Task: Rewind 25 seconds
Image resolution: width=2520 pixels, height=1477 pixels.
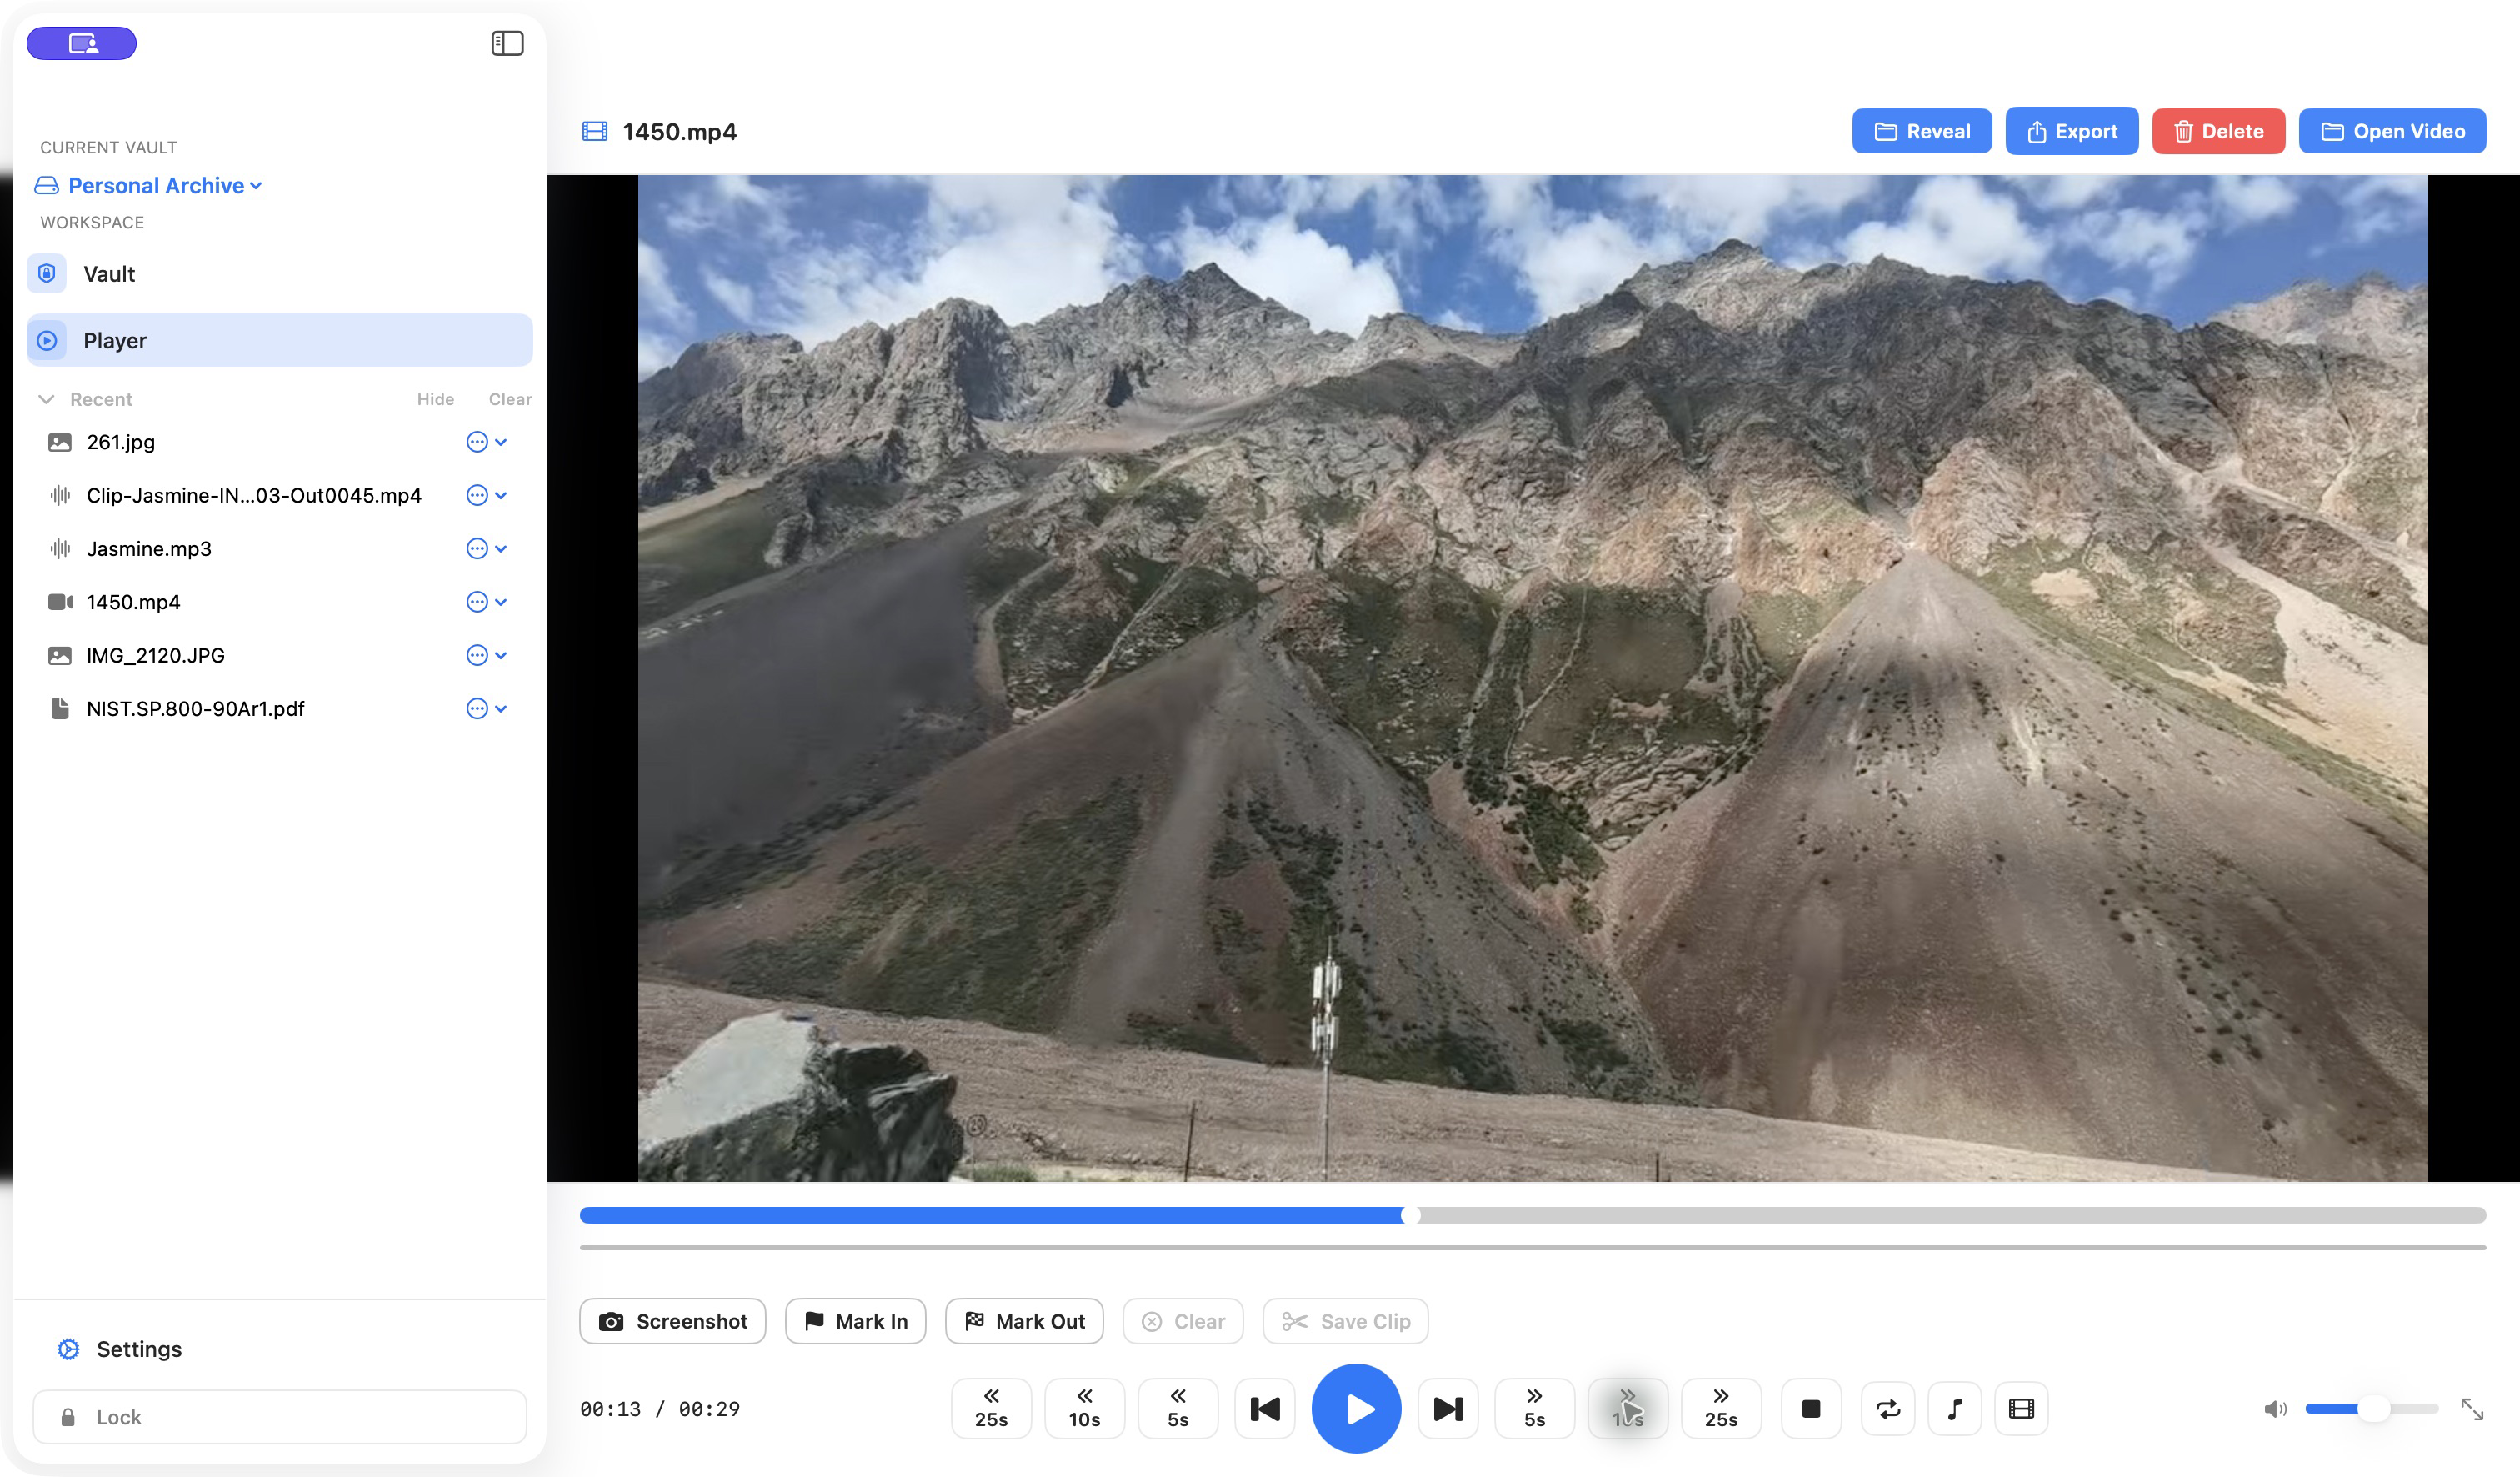Action: [x=991, y=1408]
